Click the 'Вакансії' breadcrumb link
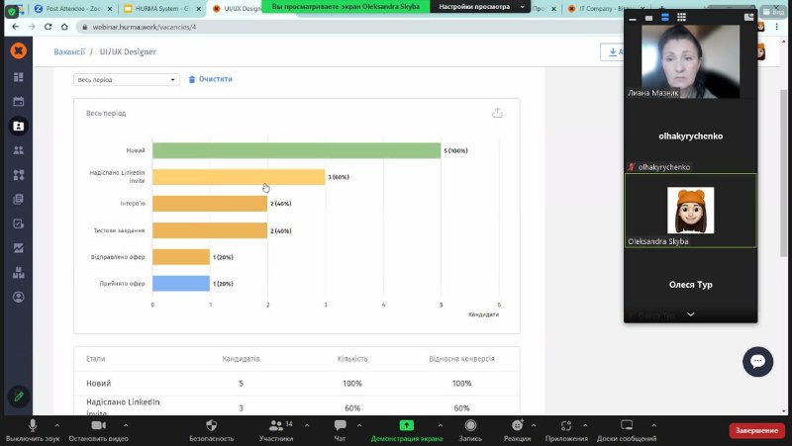The width and height of the screenshot is (792, 446). pyautogui.click(x=69, y=51)
